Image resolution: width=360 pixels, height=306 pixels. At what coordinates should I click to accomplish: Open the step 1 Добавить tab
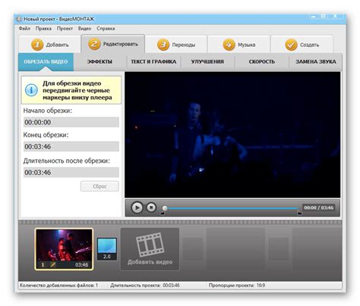tap(50, 45)
